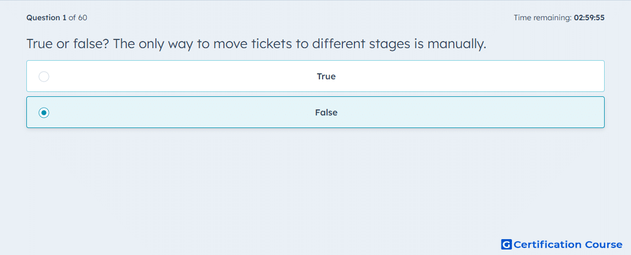This screenshot has width=631, height=255.
Task: Click the 'of 60' total count text
Action: 78,18
